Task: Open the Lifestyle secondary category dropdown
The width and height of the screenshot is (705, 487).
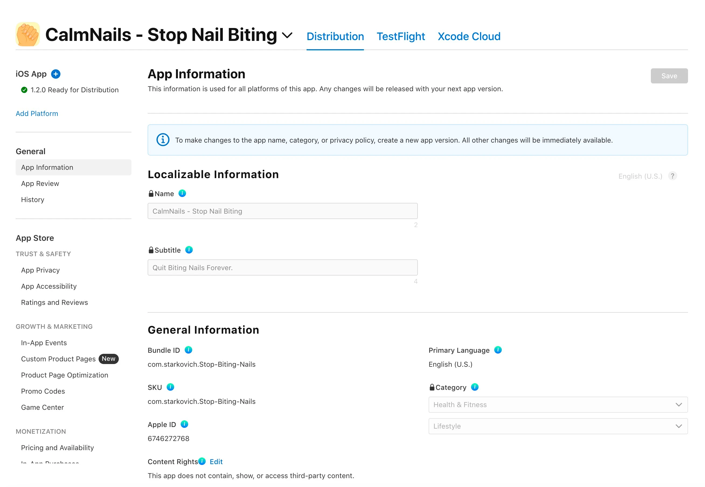Action: coord(558,426)
